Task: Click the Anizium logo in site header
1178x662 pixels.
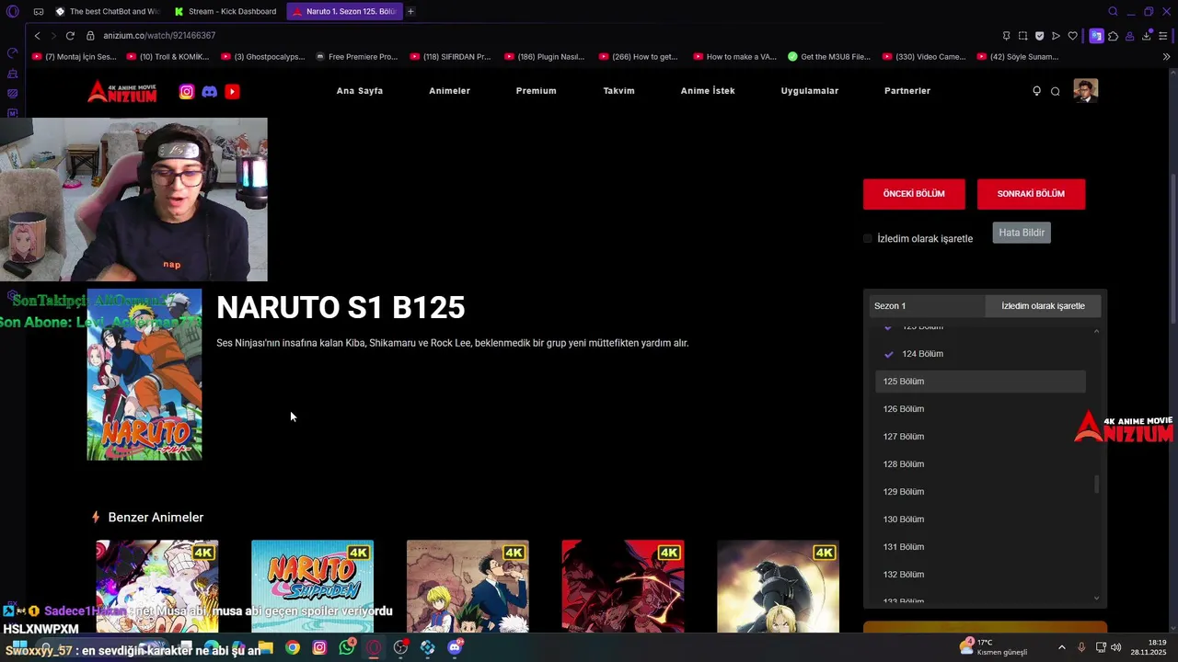Action: click(x=122, y=91)
